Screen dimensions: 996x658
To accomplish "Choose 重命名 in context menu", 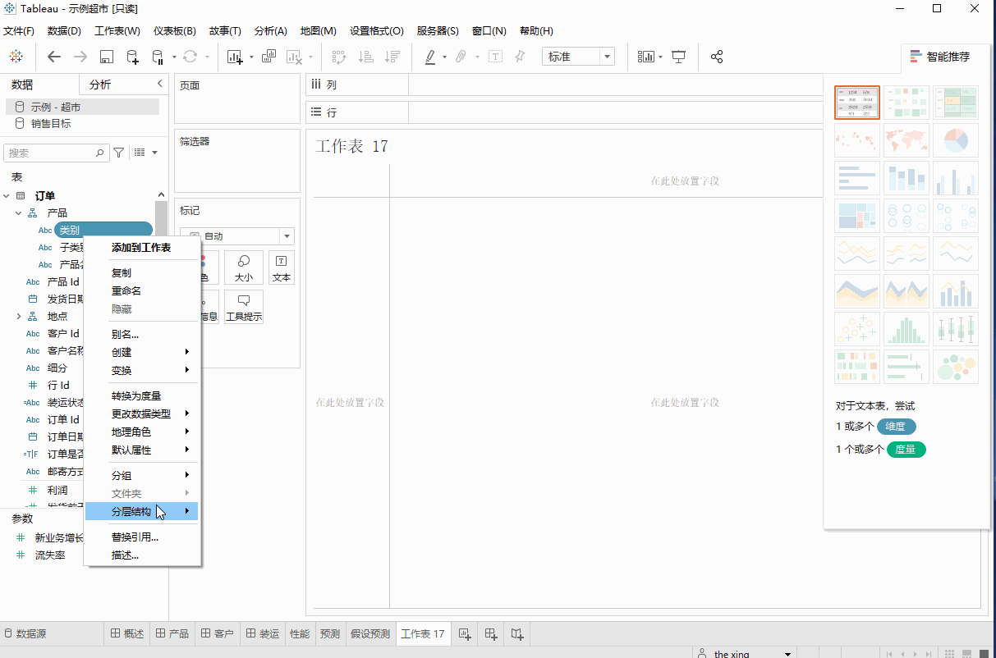I will [x=141, y=291].
